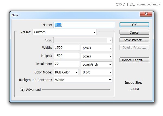Click the Name text field
The width and height of the screenshot is (163, 116).
(x=84, y=25)
